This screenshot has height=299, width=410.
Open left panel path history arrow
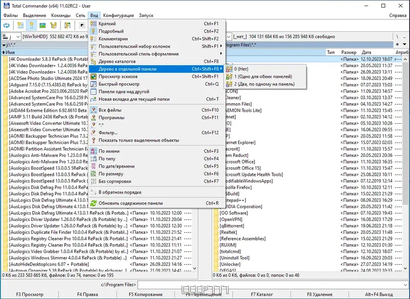click(x=4, y=45)
